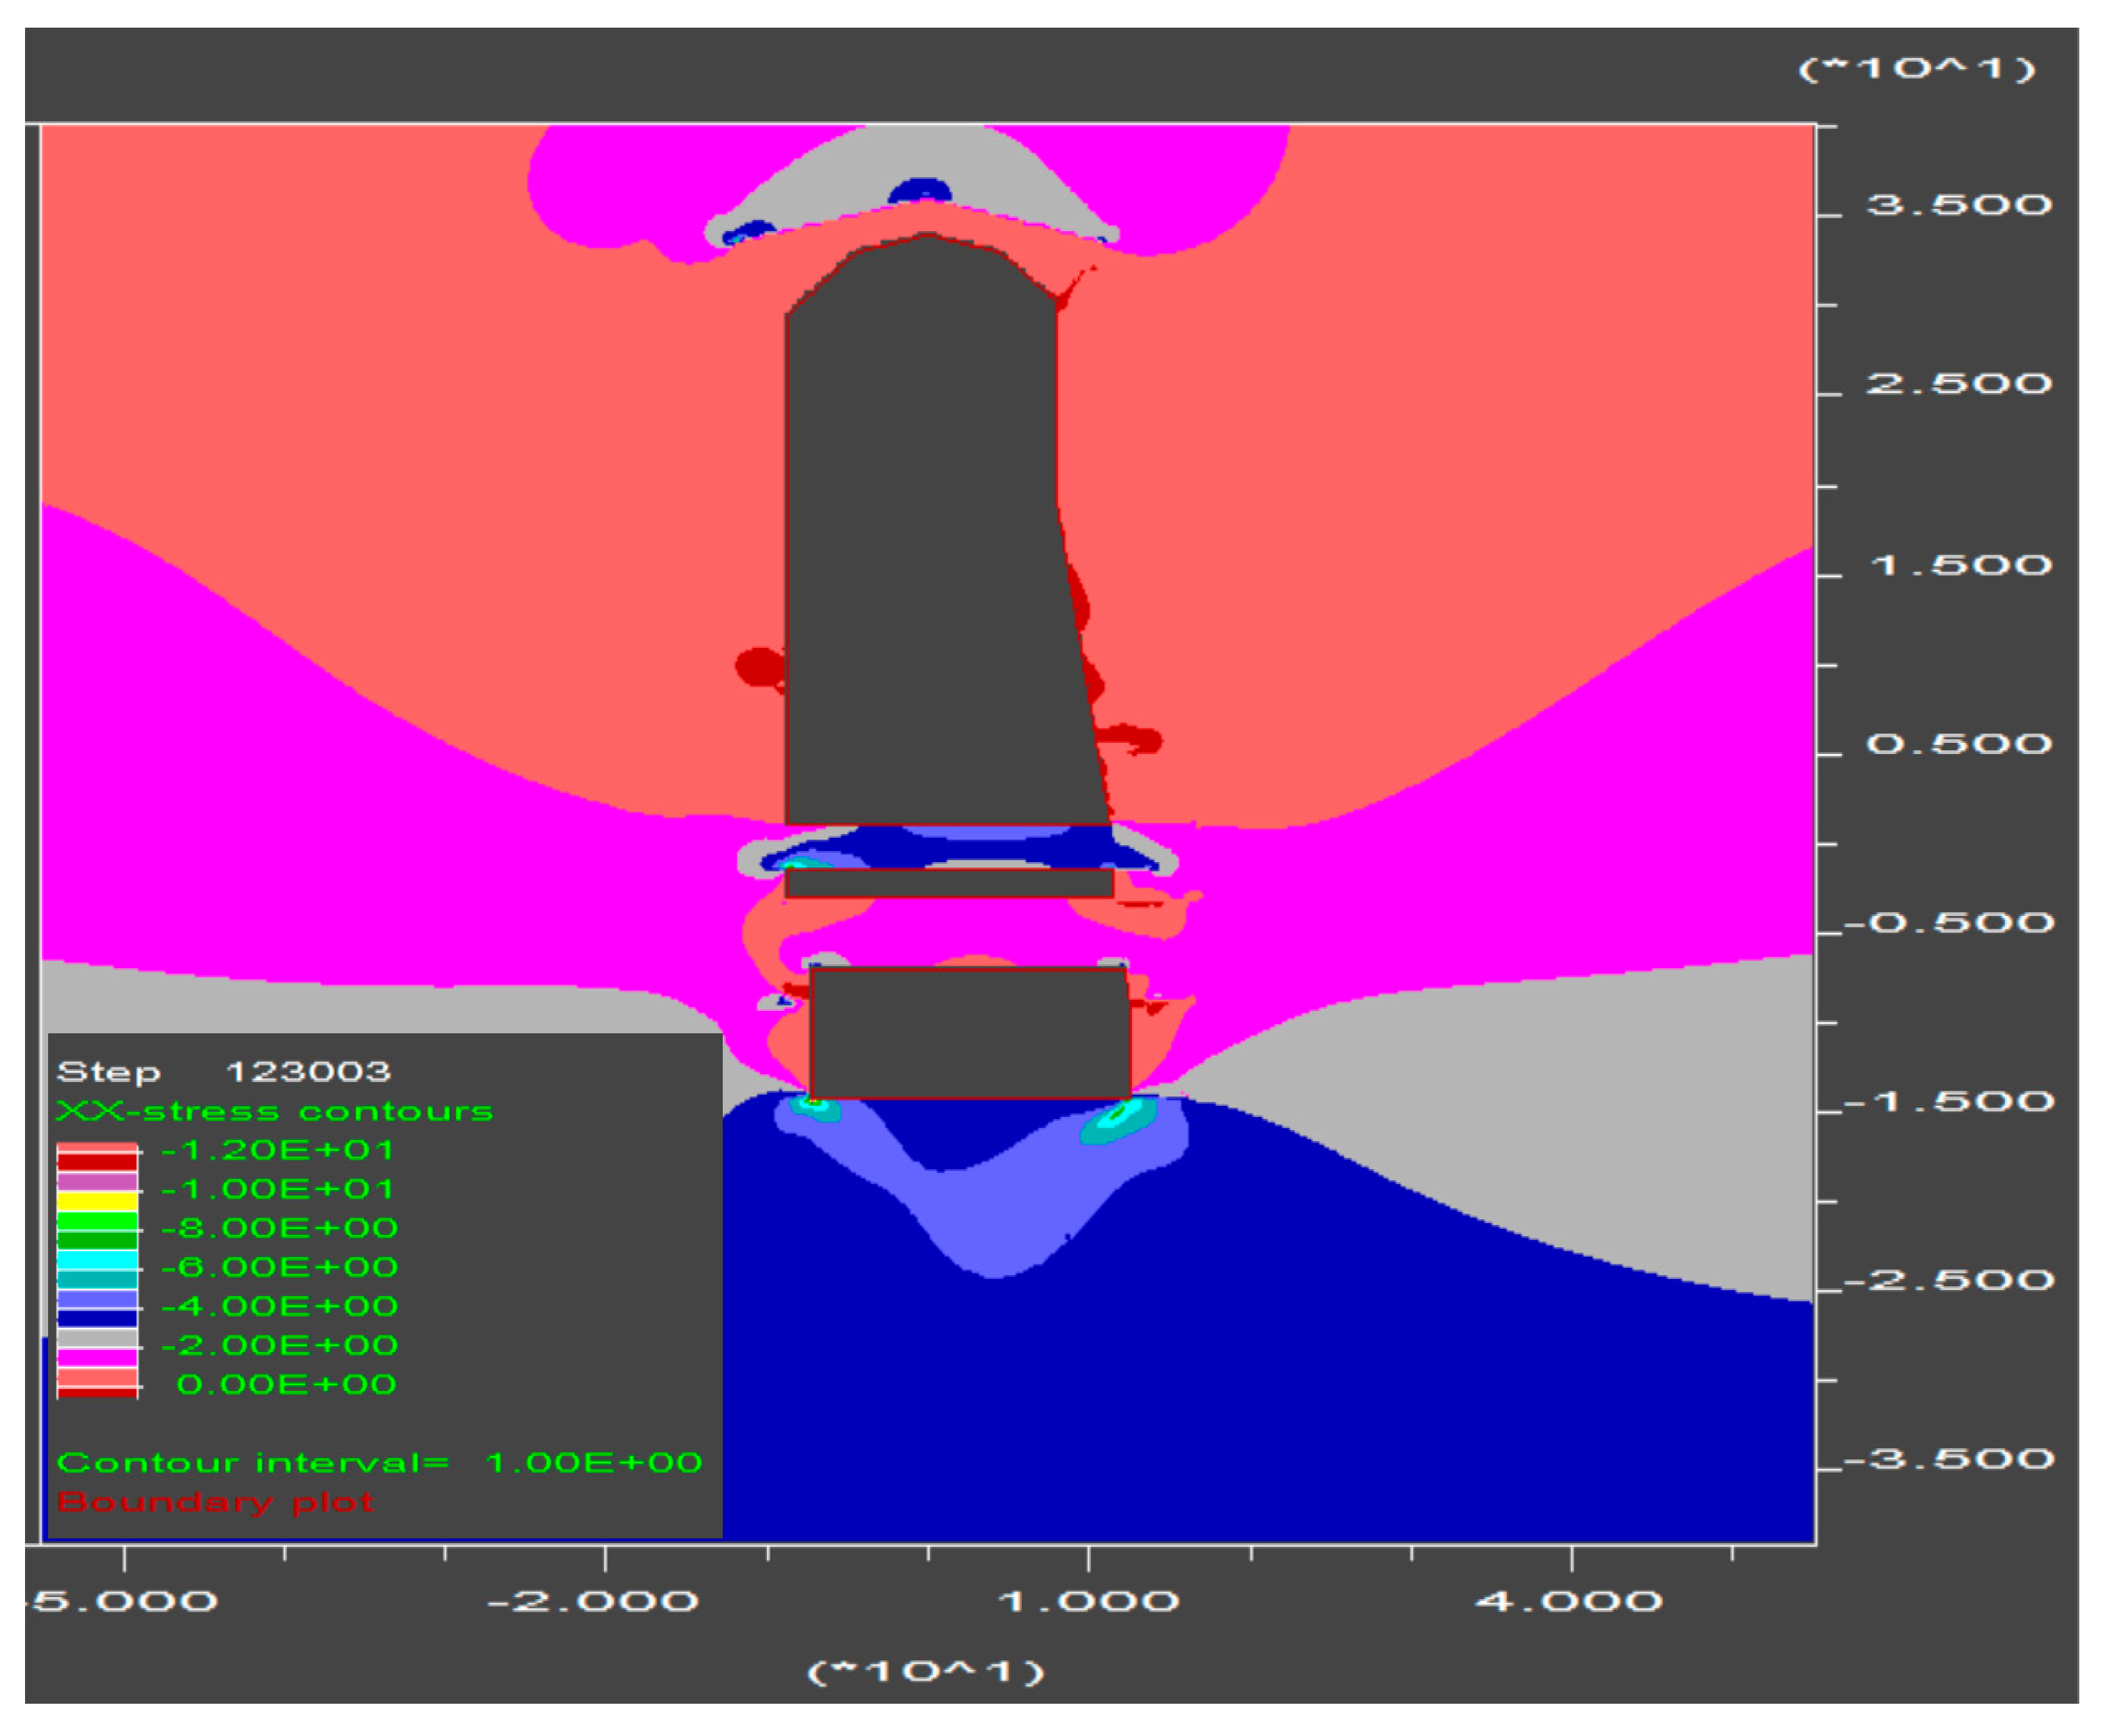Screen dimensions: 2105x1736
Task: Click the y-axis label -3.500
Action: (x=1949, y=1459)
